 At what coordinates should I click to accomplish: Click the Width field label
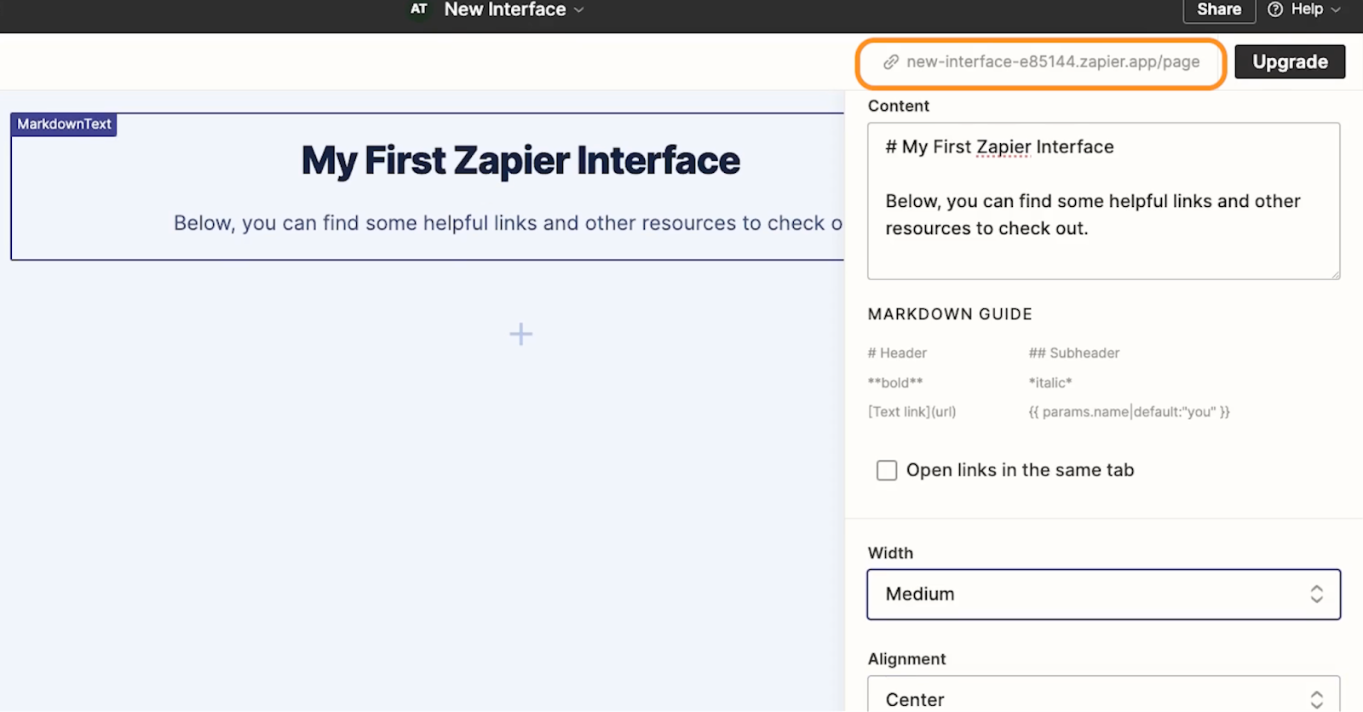click(x=890, y=553)
